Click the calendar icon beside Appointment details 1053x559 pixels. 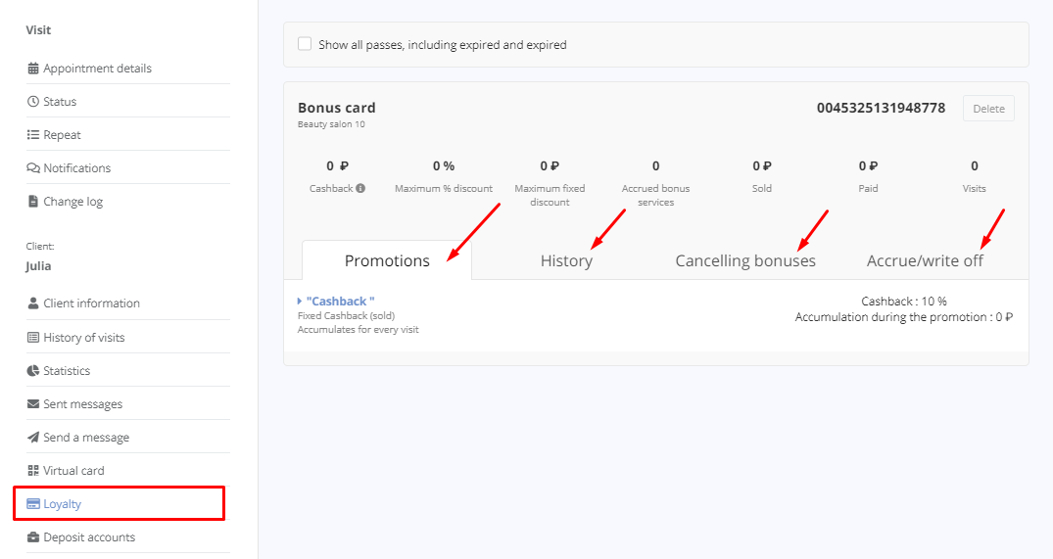pos(33,68)
